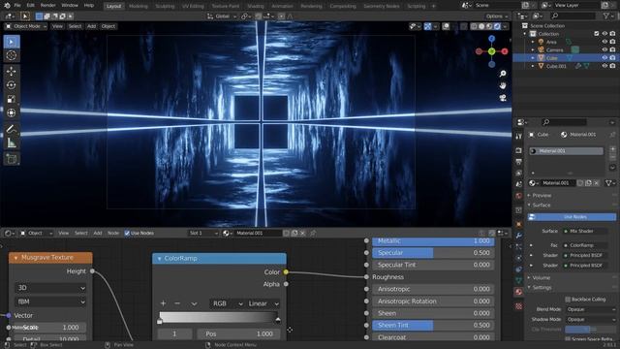Open the Render properties tab
The width and height of the screenshot is (620, 349).
pos(519,151)
